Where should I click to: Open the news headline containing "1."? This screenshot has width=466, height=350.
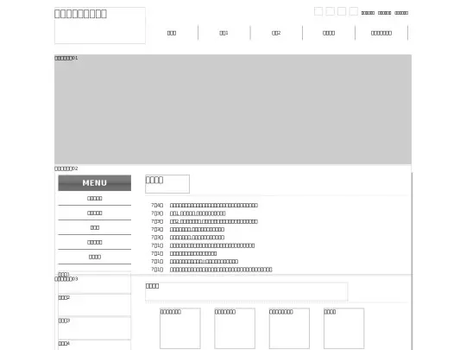(198, 213)
